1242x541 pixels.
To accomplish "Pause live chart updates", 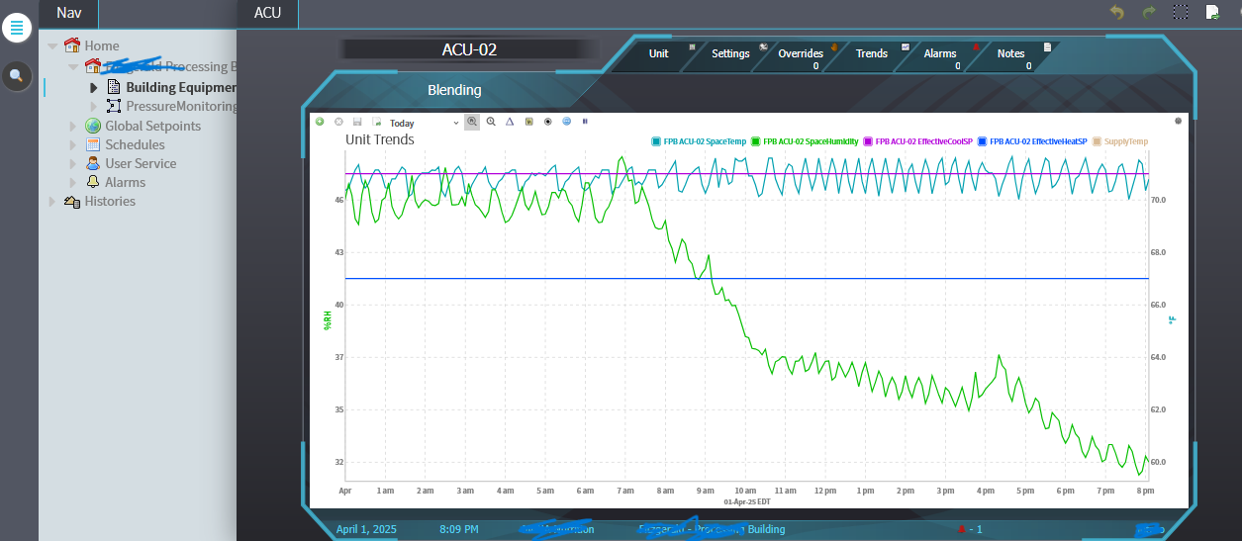I will point(585,122).
